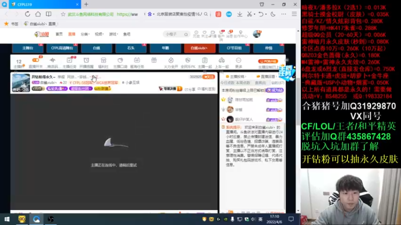Open the 上车一起 car icon
Image resolution: width=401 pixels, height=225 pixels.
pyautogui.click(x=222, y=62)
